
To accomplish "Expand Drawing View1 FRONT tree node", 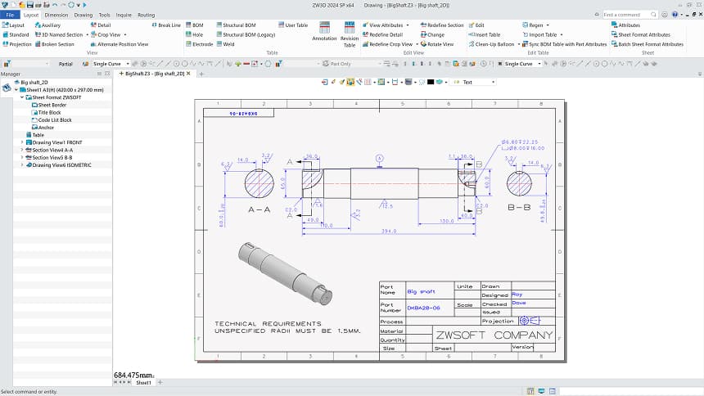I will pyautogui.click(x=22, y=142).
